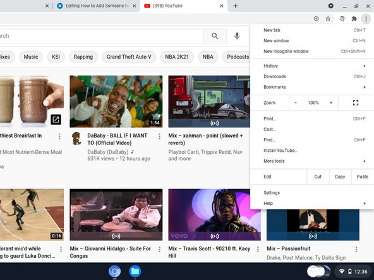The height and width of the screenshot is (280, 374).
Task: Click the external link icon on breakfast thumbnail
Action: tap(56, 119)
